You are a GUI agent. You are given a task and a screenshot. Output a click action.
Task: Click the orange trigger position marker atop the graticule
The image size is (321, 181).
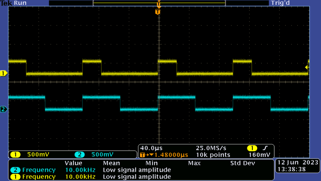click(157, 12)
